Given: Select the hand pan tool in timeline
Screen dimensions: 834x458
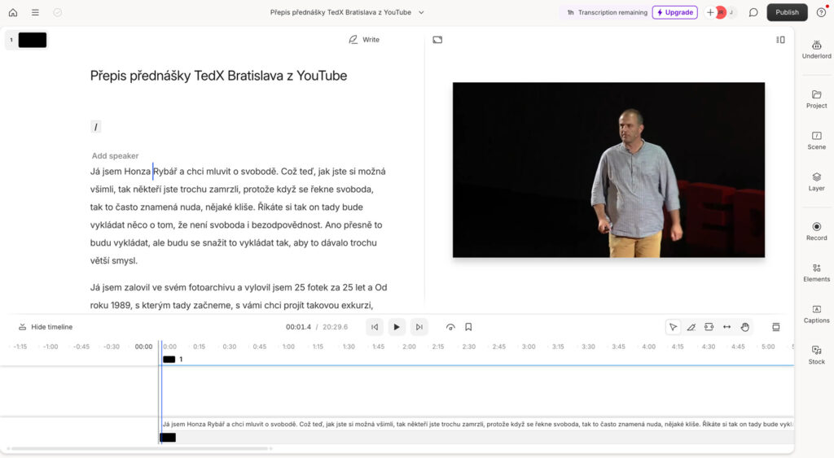Looking at the screenshot, I should 745,327.
